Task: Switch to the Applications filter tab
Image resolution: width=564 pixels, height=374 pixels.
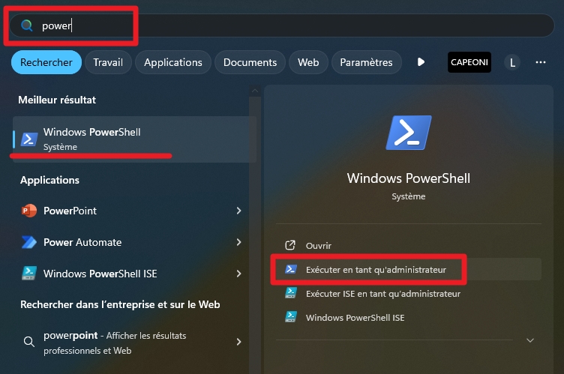Action: click(x=173, y=62)
